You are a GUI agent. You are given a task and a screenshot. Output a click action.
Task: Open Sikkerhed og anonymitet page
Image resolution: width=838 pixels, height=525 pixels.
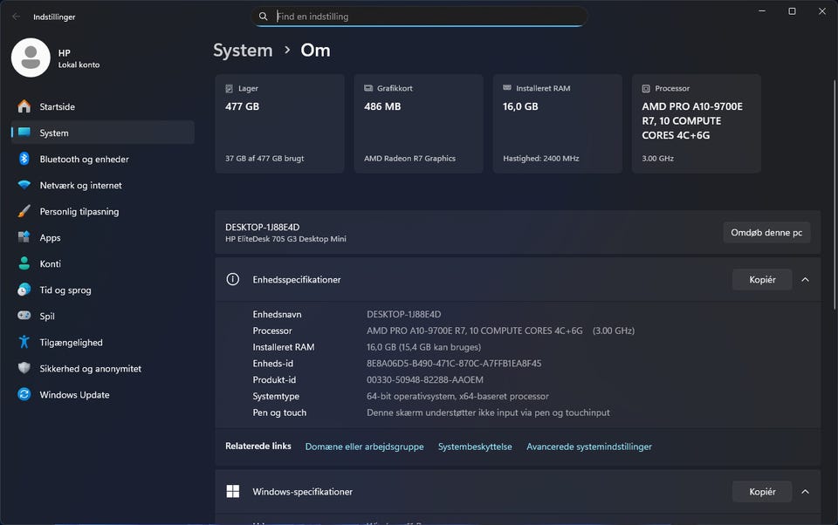[90, 368]
